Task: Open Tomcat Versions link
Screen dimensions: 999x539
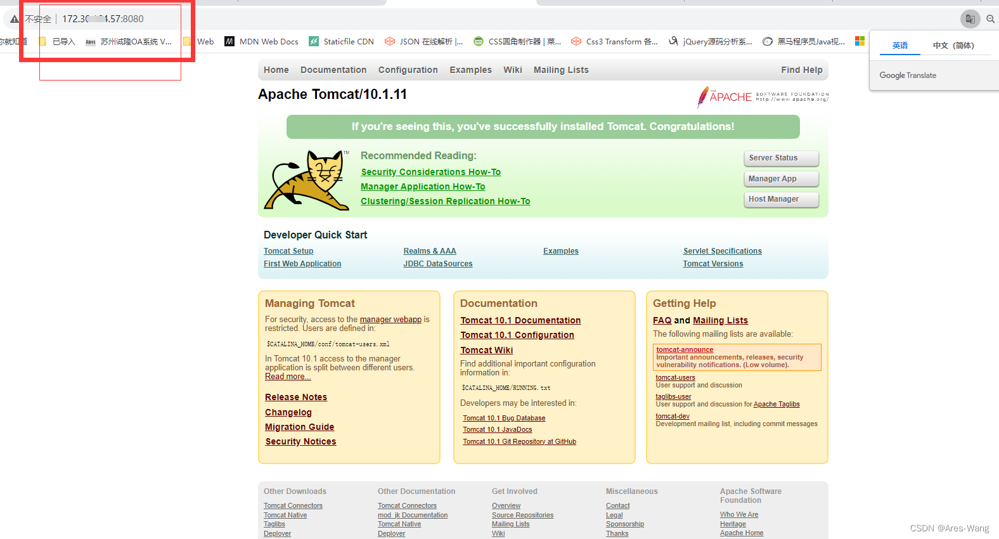Action: (713, 264)
